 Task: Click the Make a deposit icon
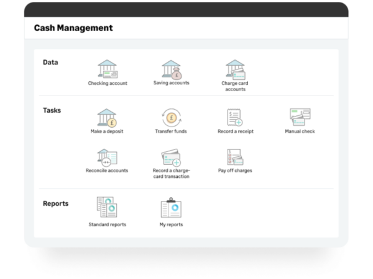[107, 118]
